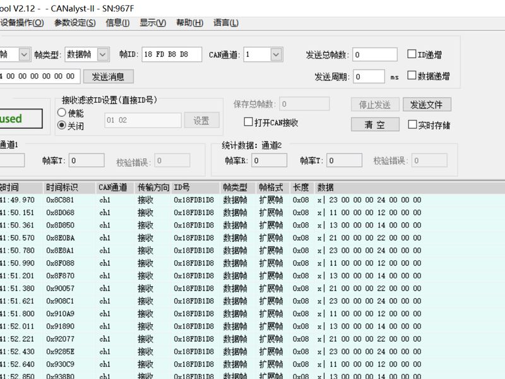Click the green used status box
Viewport: 505px width, 379px height.
[x=21, y=119]
